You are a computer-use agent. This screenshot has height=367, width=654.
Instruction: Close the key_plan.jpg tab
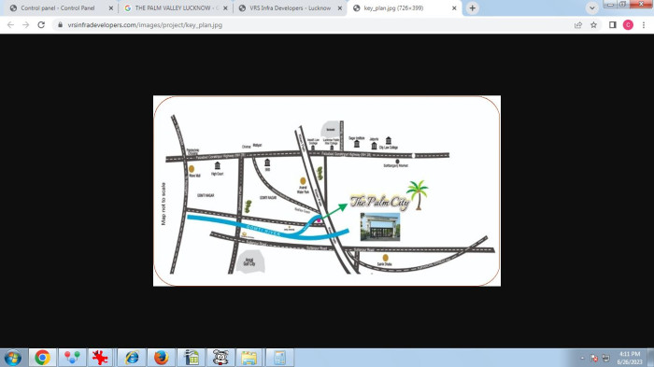tap(454, 7)
